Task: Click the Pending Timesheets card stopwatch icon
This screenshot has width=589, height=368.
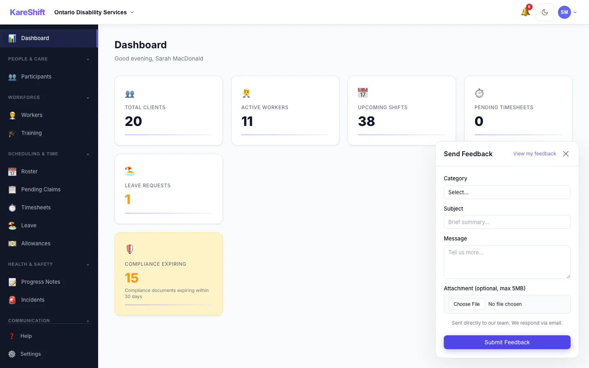Action: pos(479,93)
